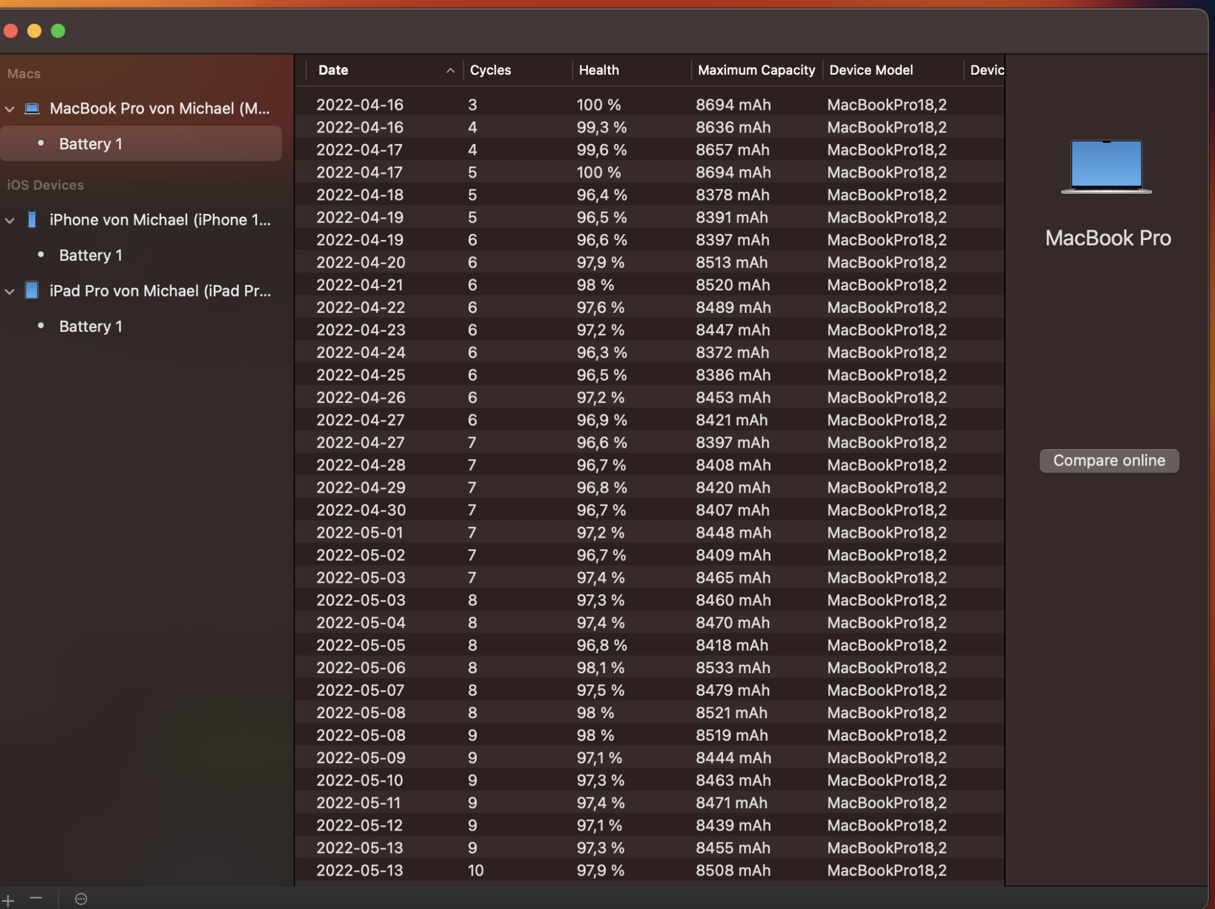Click the plus add button at bottom left

8,900
